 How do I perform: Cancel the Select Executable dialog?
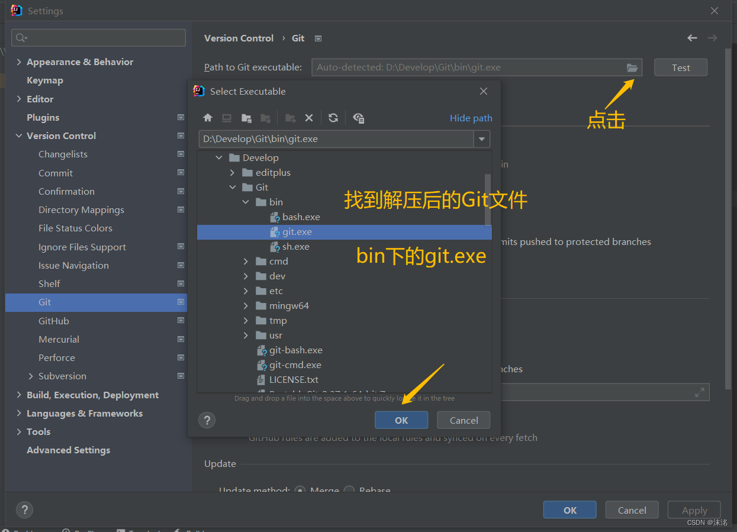click(x=464, y=420)
